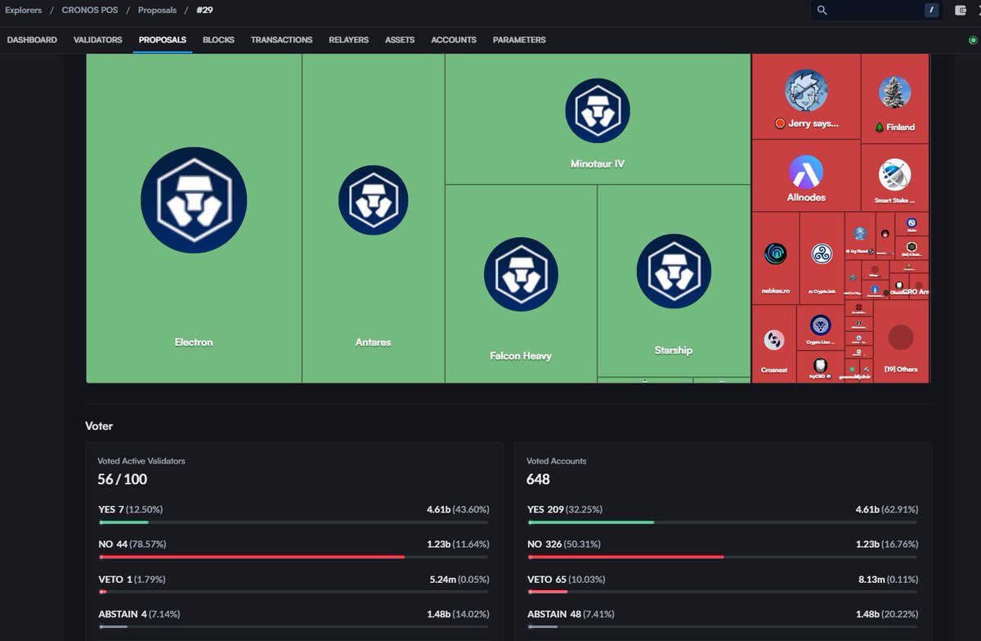Click the Finland validator tree avatar
This screenshot has width=981, height=641.
pyautogui.click(x=895, y=92)
